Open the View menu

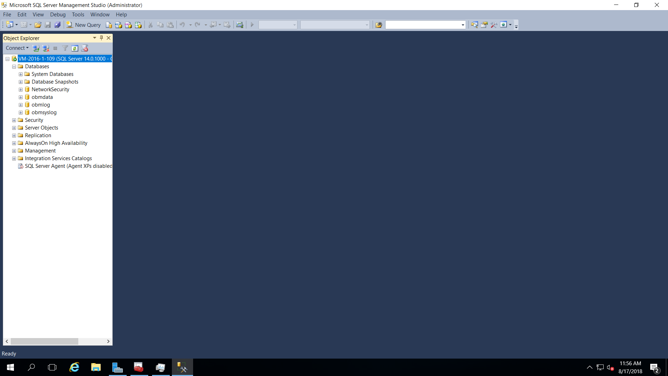(x=38, y=15)
